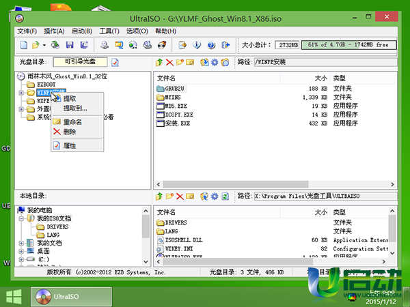Click the disc capacity bar 61% of 4.7GB

pyautogui.click(x=348, y=45)
